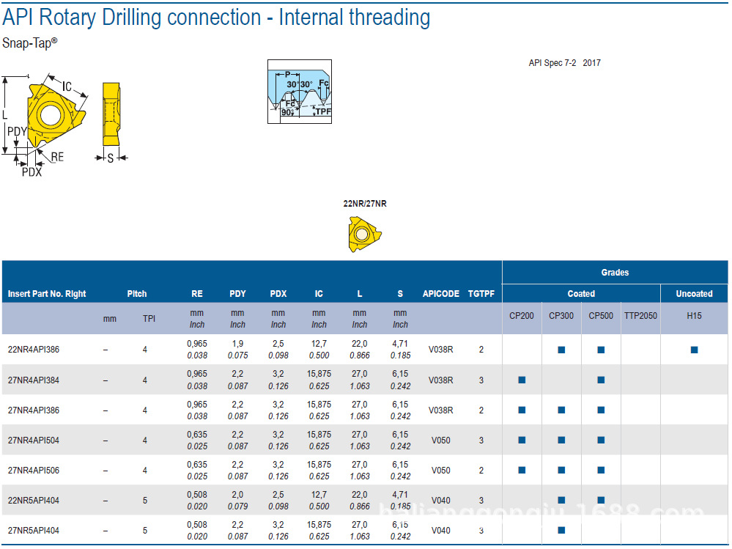The height and width of the screenshot is (549, 732).
Task: Click the RE column header
Action: [197, 294]
